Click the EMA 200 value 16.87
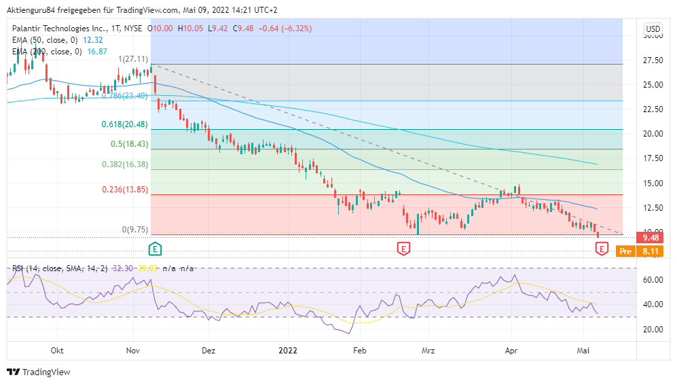The height and width of the screenshot is (384, 677). pos(97,52)
